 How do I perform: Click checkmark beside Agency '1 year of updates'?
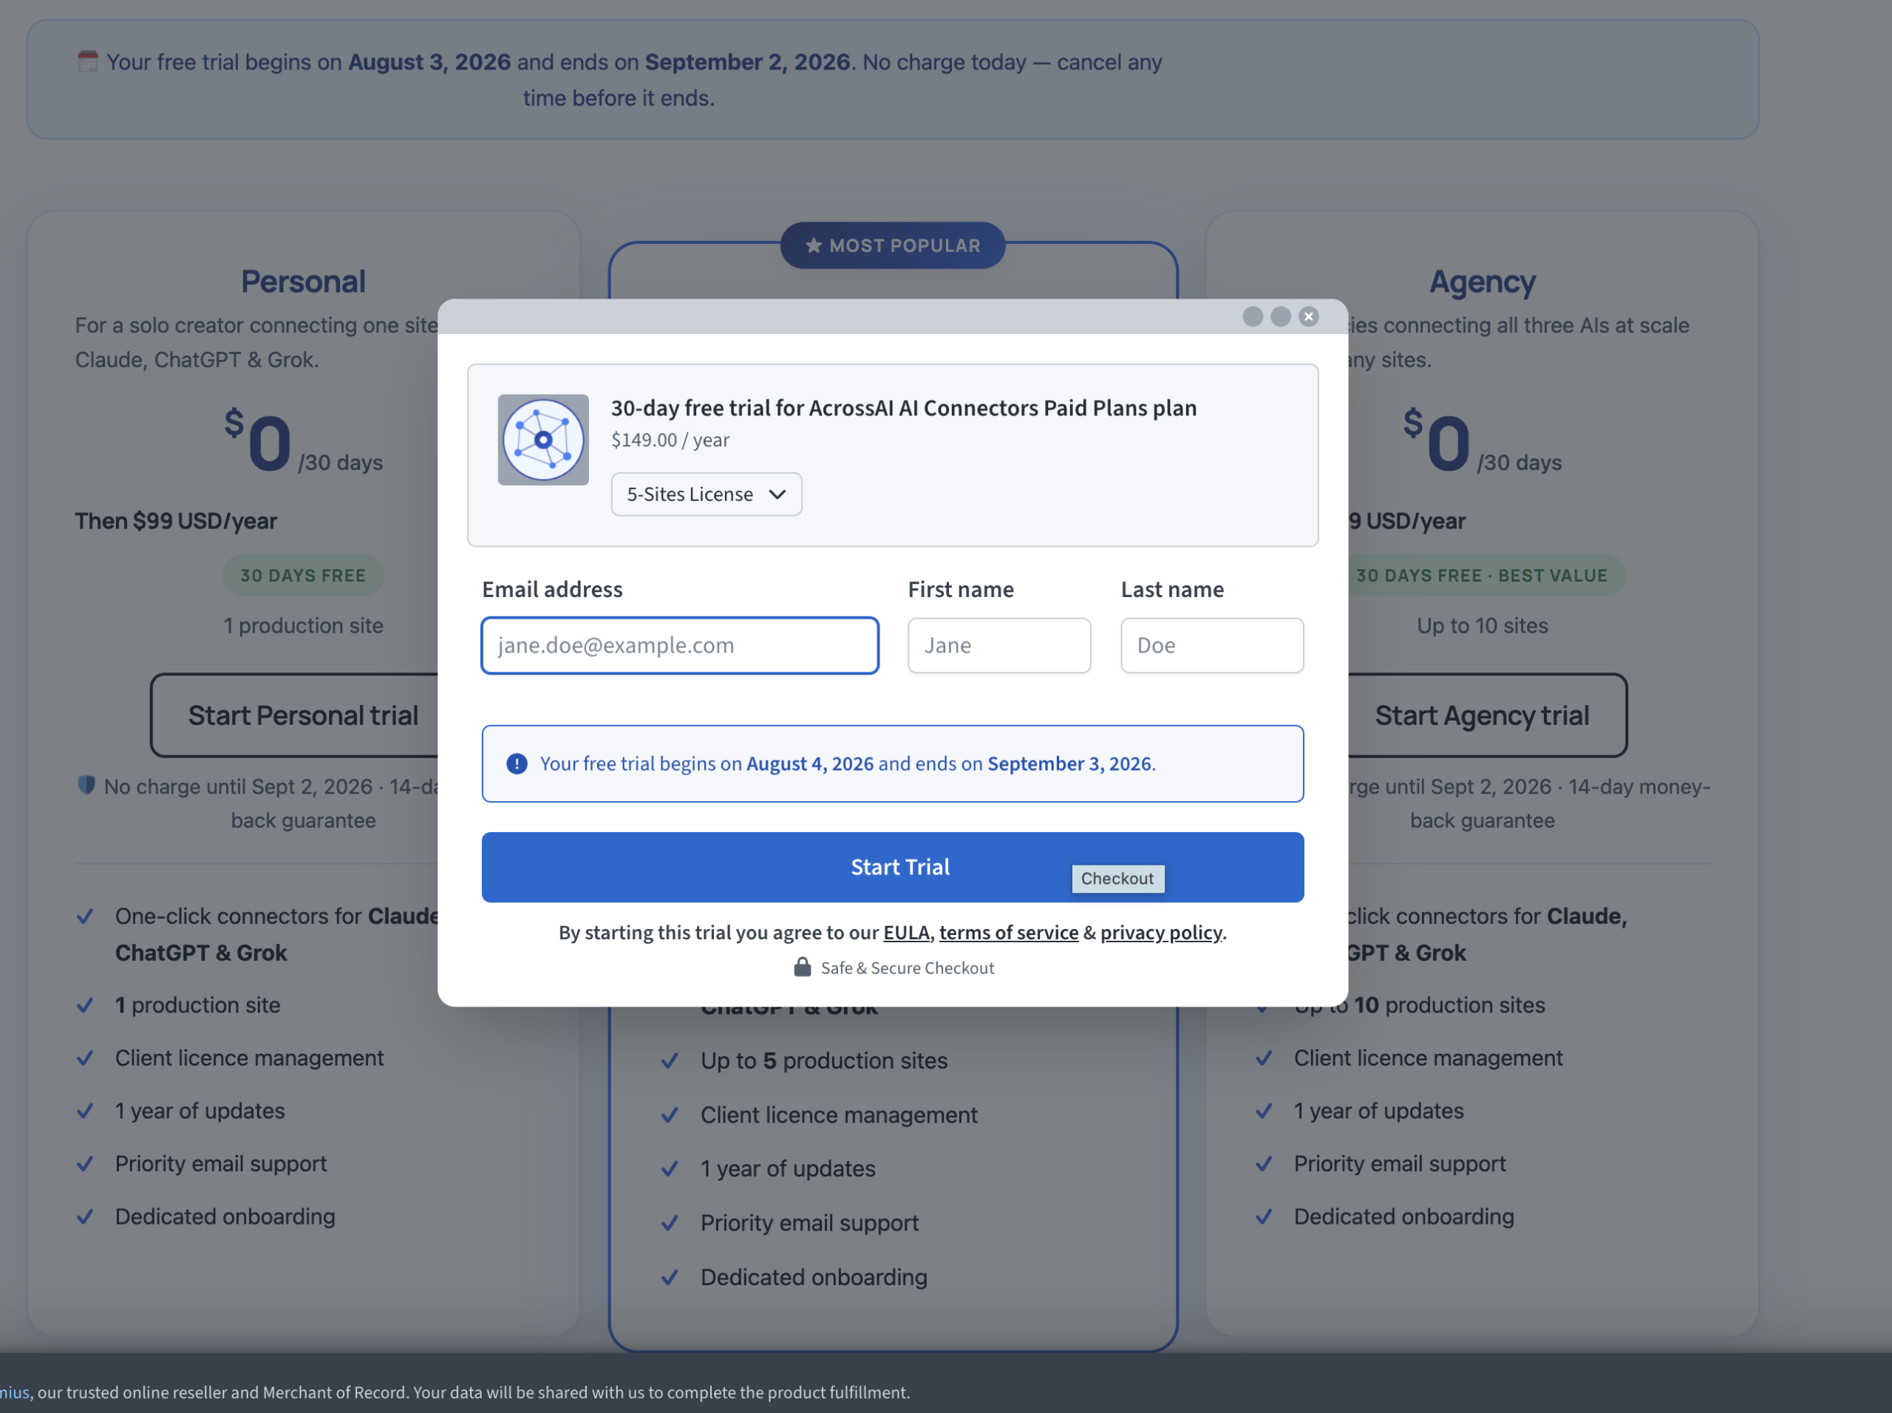(1263, 1111)
